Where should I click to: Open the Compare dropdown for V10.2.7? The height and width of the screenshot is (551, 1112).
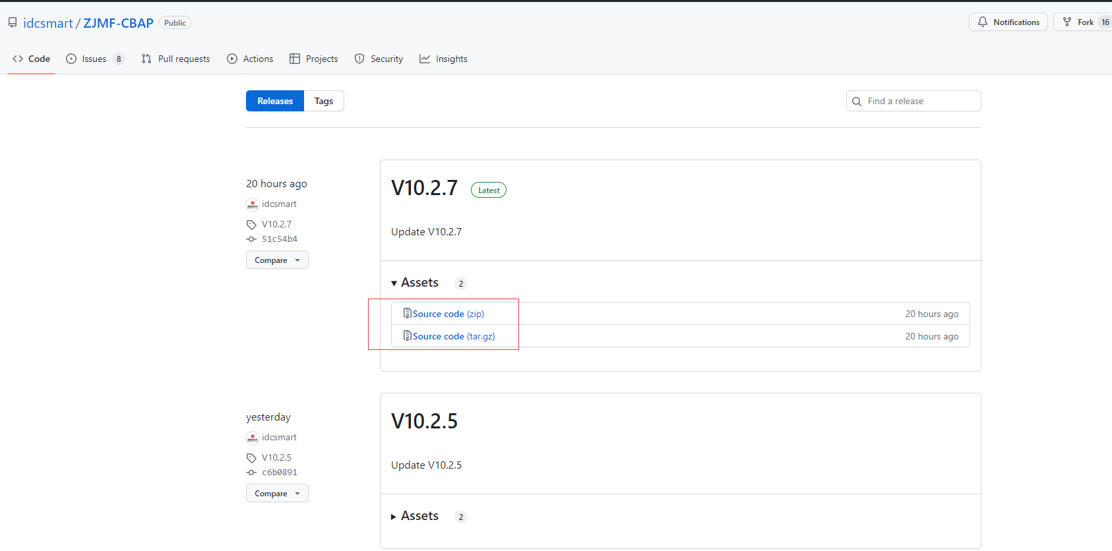pos(277,260)
